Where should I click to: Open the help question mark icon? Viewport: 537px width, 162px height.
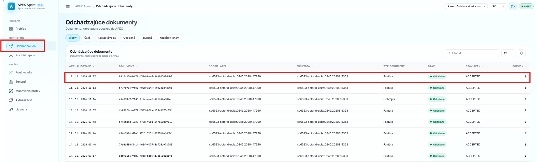[x=513, y=6]
